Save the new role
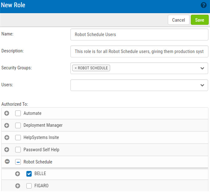The height and width of the screenshot is (192, 210). pyautogui.click(x=200, y=20)
